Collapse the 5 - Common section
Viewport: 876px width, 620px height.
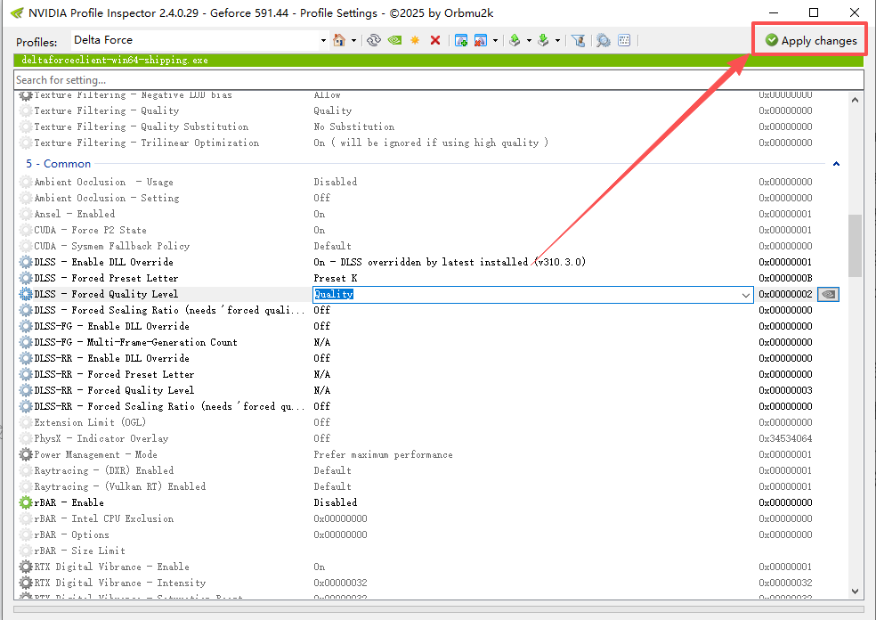pos(836,164)
